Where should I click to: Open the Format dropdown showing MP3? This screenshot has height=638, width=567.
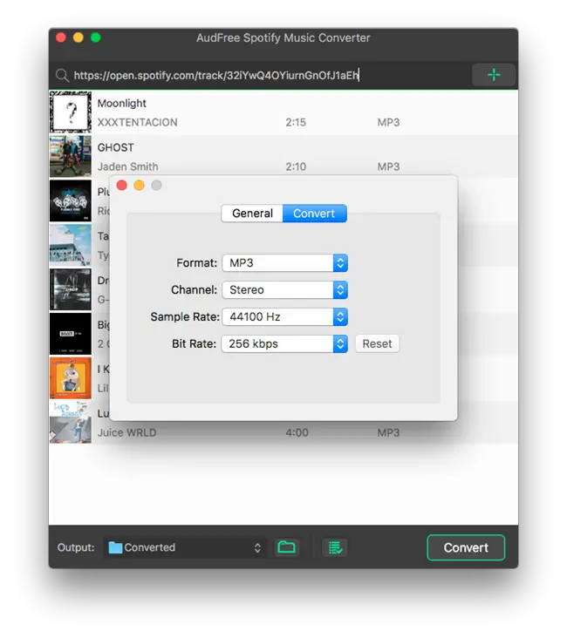click(284, 263)
